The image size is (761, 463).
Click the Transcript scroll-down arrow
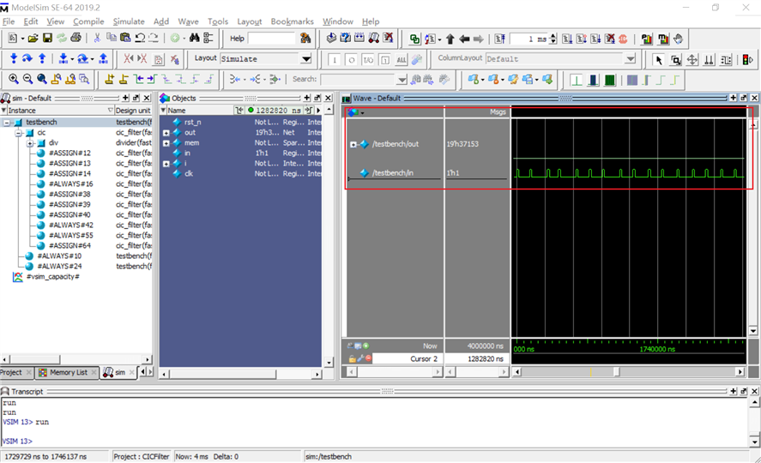[x=754, y=442]
